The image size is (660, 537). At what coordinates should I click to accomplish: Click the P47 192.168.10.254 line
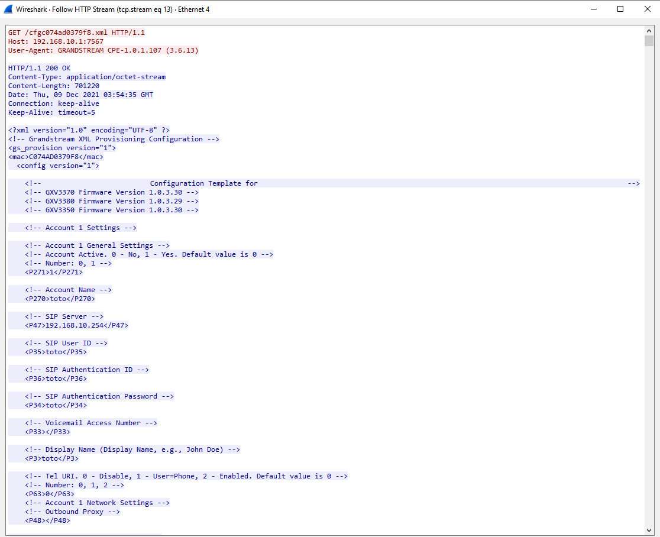77,325
